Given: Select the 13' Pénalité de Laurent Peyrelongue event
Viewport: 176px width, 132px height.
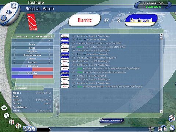Looking at the screenshot, I should [x=91, y=36].
